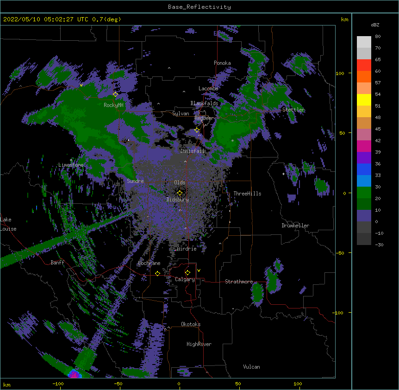
Task: Click the Olds town label
Action: [x=180, y=182]
